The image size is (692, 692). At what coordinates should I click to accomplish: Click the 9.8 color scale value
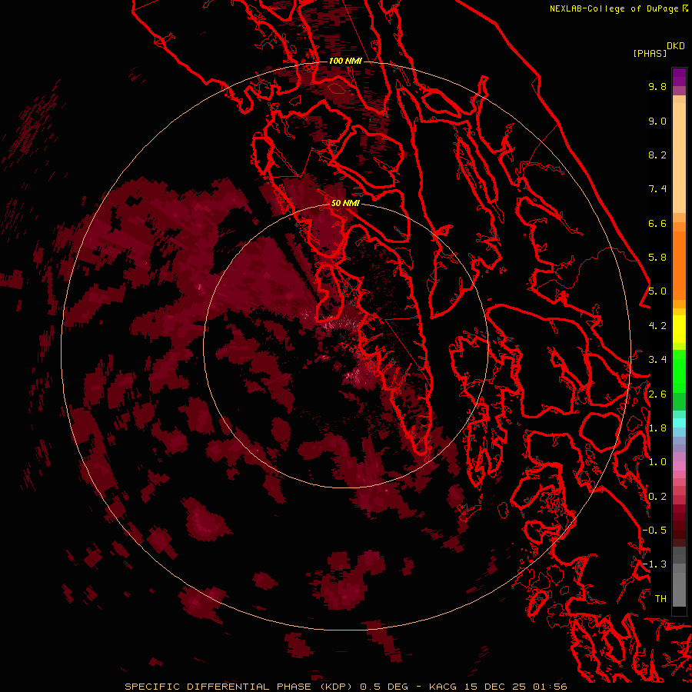pyautogui.click(x=657, y=86)
